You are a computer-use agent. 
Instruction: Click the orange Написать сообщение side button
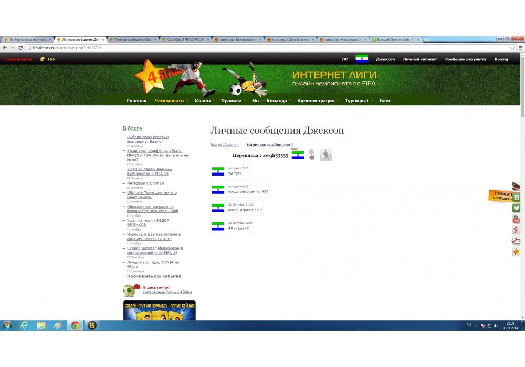(x=502, y=196)
